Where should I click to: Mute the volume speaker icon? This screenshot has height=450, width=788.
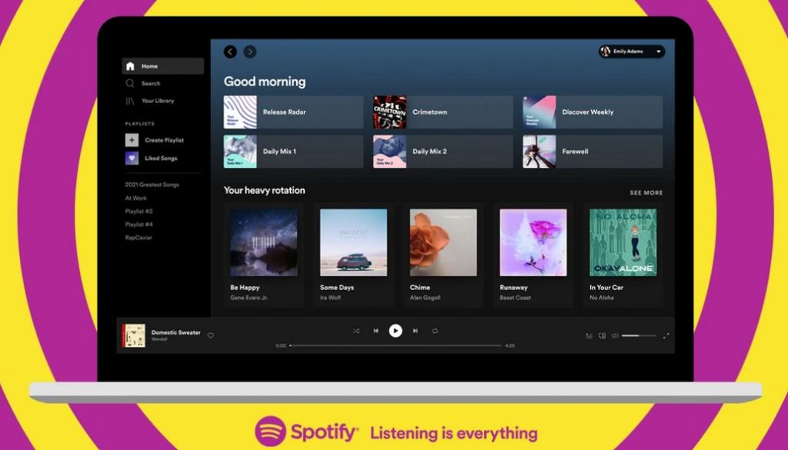click(x=615, y=335)
